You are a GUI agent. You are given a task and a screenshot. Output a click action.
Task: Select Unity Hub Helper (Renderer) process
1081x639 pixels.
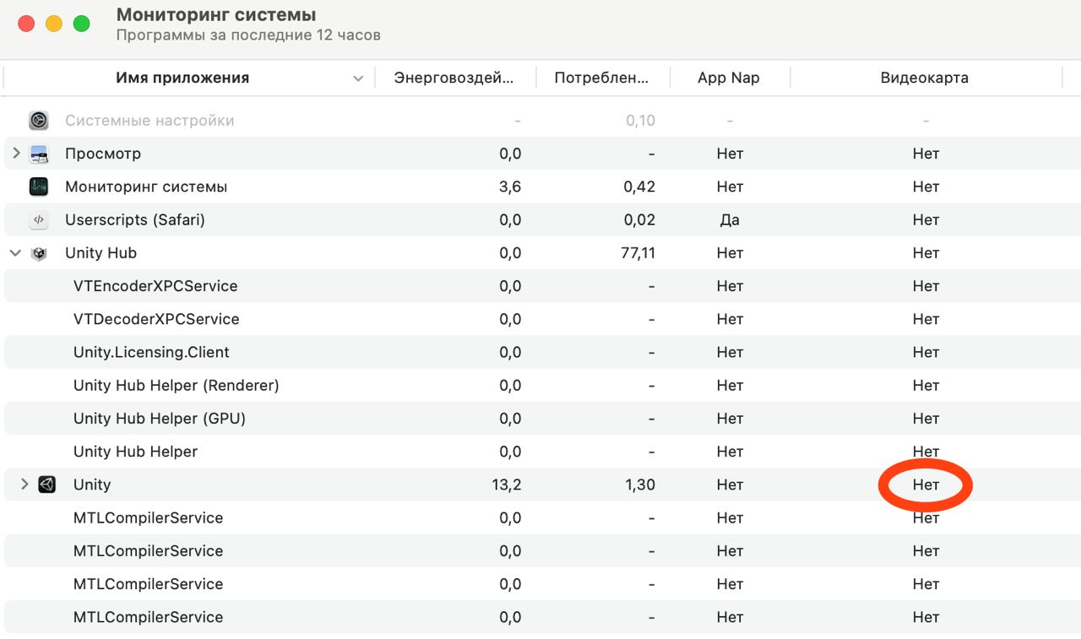coord(177,385)
